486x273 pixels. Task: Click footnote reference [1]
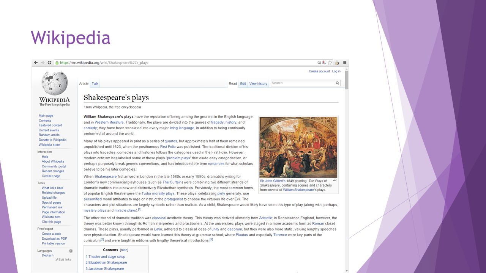(x=140, y=209)
